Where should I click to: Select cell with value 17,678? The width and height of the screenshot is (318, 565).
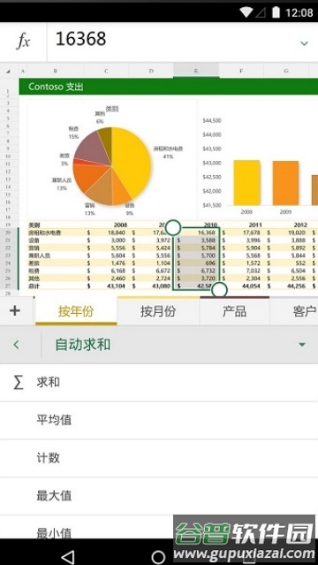click(241, 233)
